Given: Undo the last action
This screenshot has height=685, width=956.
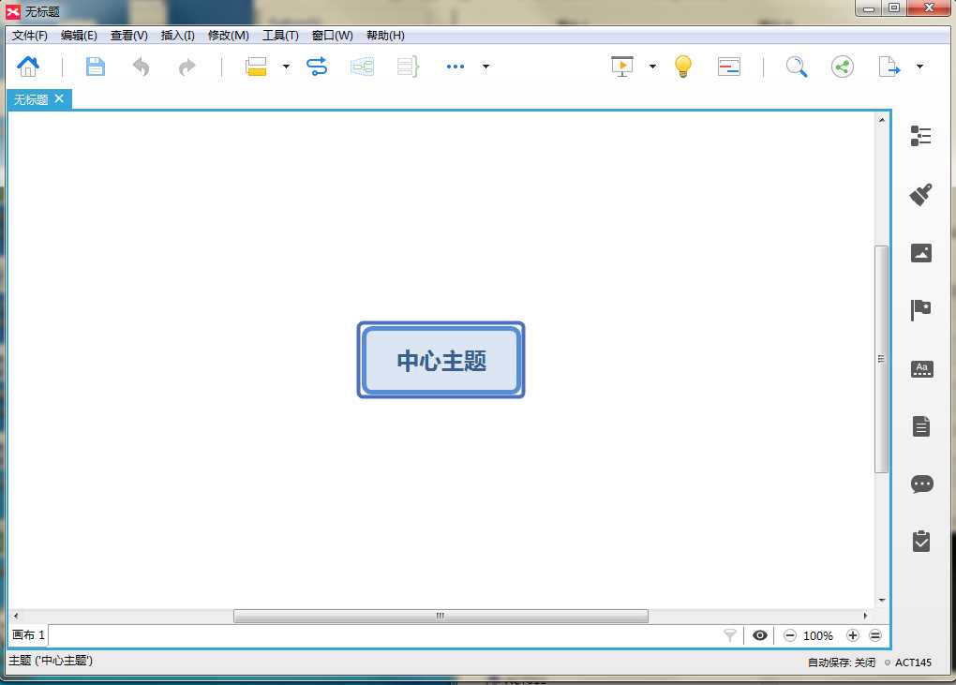Looking at the screenshot, I should [141, 66].
